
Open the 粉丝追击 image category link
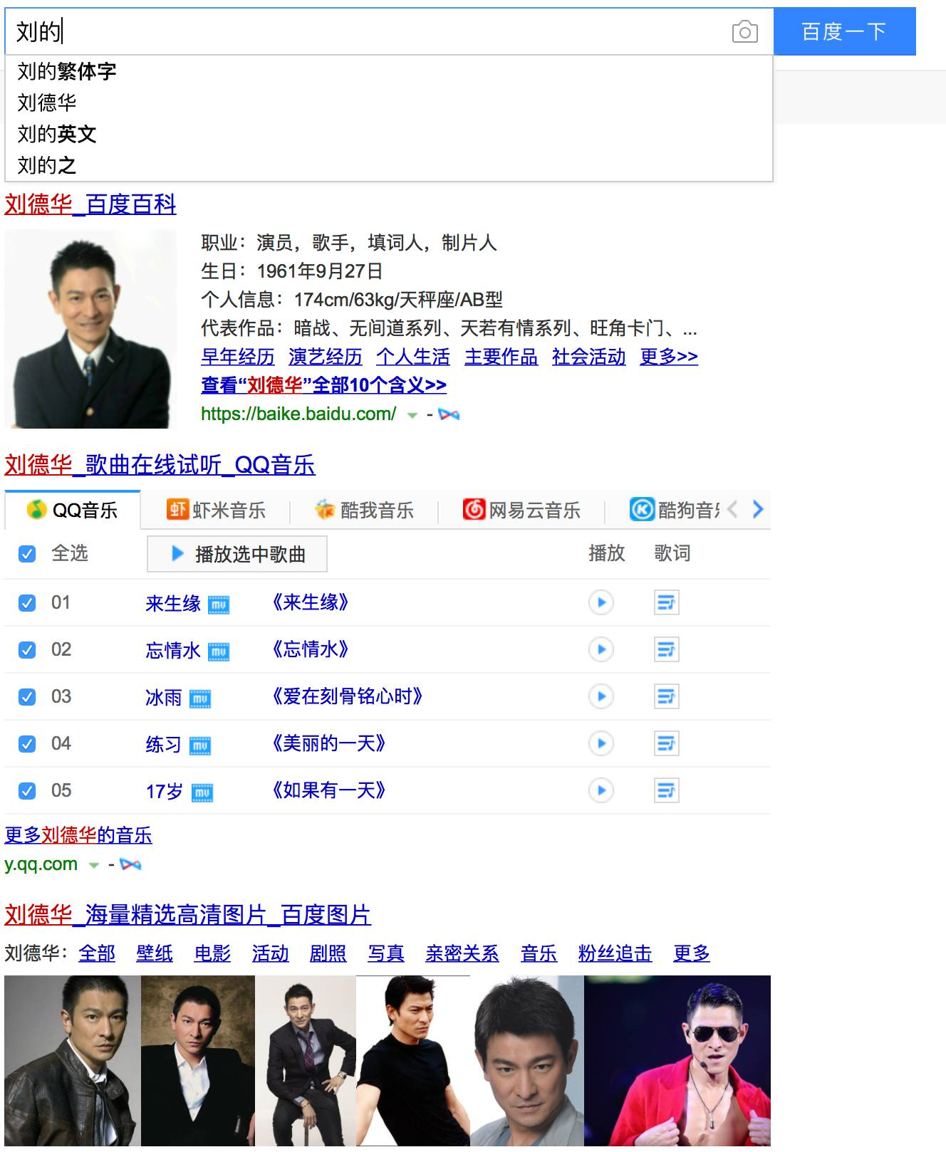pos(615,953)
